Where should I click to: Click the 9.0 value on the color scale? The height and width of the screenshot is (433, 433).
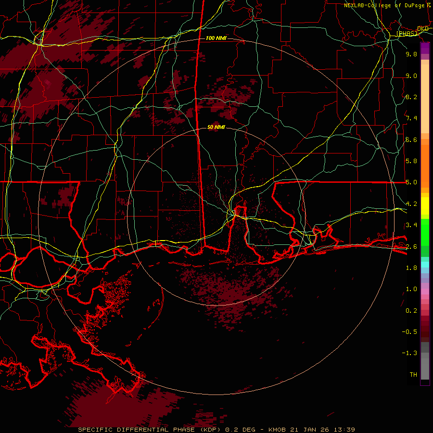click(x=411, y=76)
